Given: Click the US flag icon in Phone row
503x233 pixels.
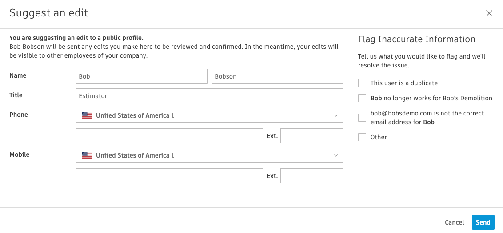Looking at the screenshot, I should coord(87,115).
